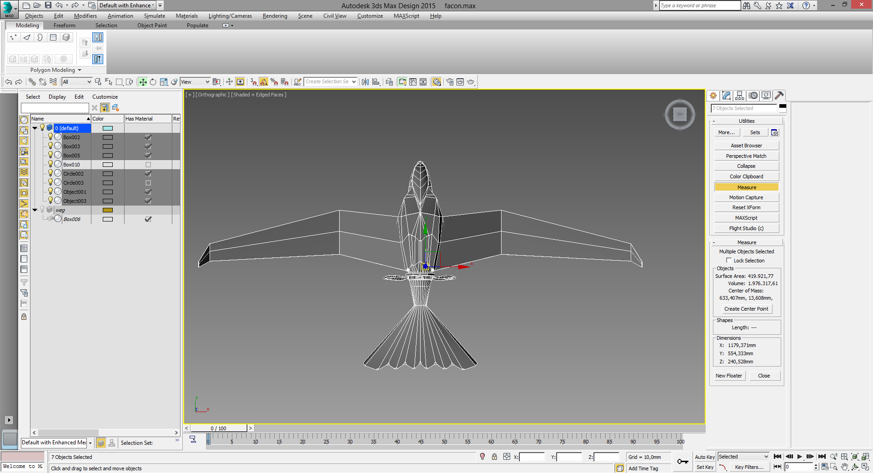Click the Collapse utility button

click(x=746, y=166)
